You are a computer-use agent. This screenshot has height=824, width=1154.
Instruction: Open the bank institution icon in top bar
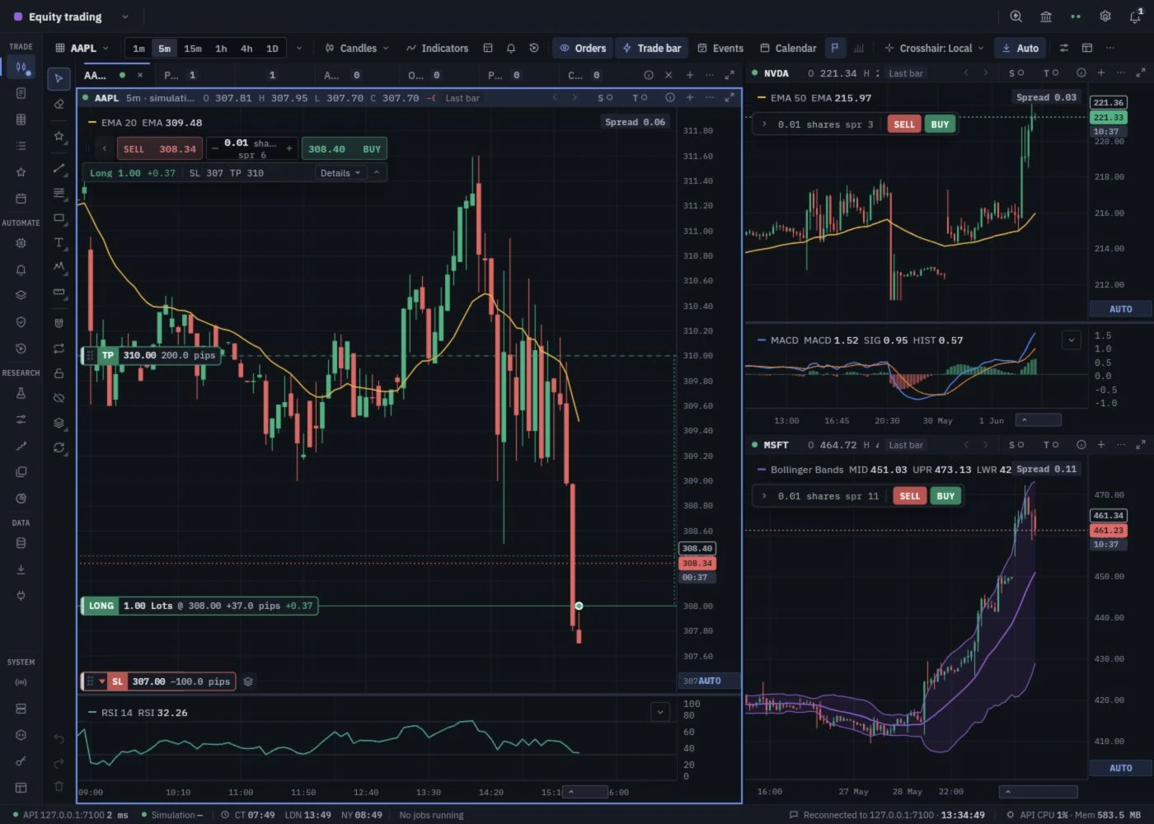click(1045, 16)
